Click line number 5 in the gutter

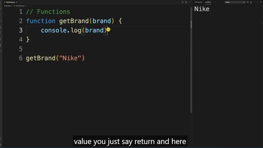click(x=21, y=49)
